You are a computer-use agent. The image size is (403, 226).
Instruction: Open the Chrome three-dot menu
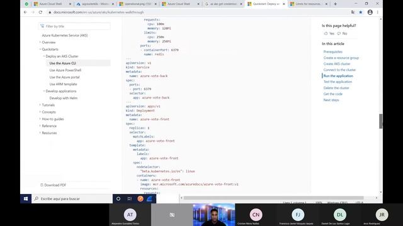point(378,12)
